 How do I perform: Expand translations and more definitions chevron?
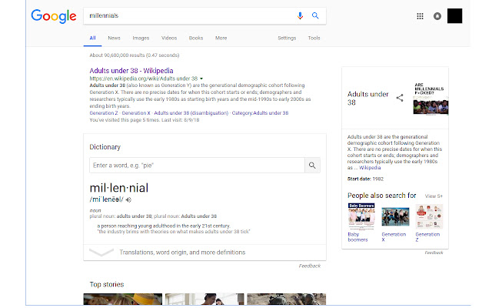pyautogui.click(x=101, y=252)
